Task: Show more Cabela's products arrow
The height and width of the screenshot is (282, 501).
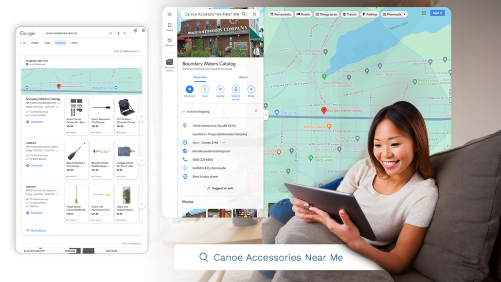Action: click(142, 161)
